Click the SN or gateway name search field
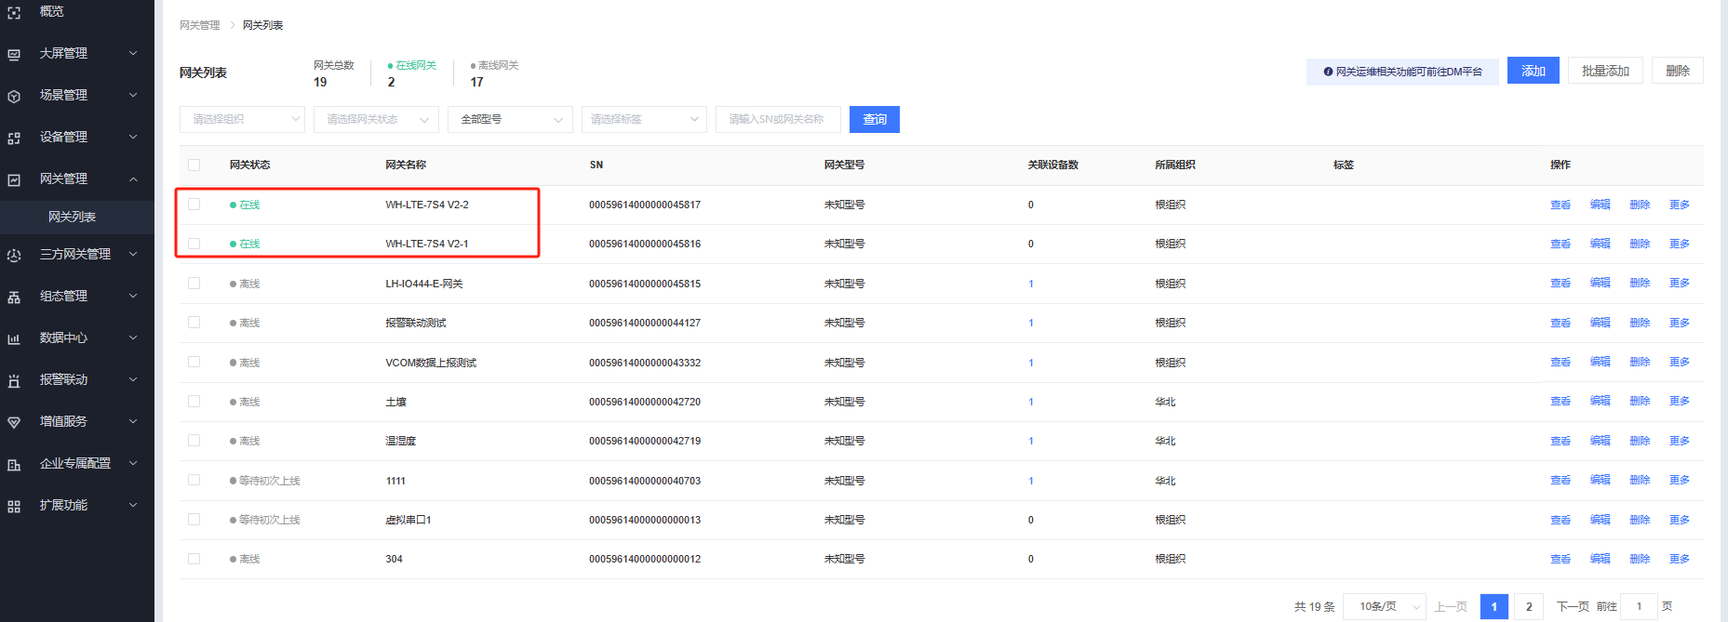This screenshot has width=1728, height=622. 778,119
